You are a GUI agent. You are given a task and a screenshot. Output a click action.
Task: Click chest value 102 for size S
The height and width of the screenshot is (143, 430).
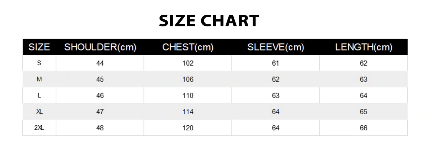click(188, 63)
